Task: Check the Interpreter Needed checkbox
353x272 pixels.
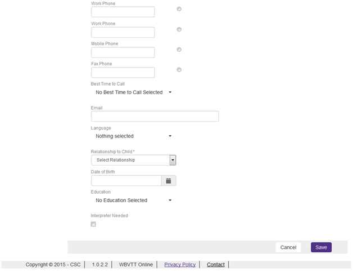Action: 93,224
